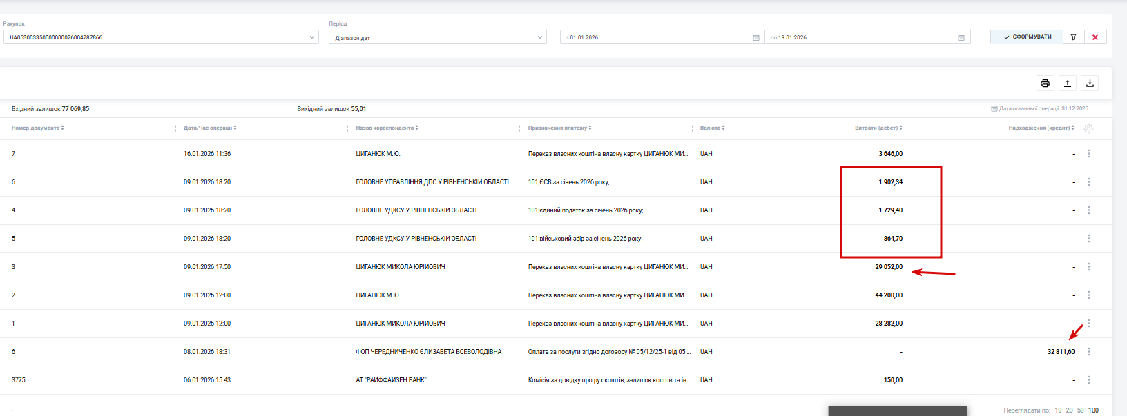
Task: Click the end date 19.01.2026 field
Action: [x=863, y=37]
